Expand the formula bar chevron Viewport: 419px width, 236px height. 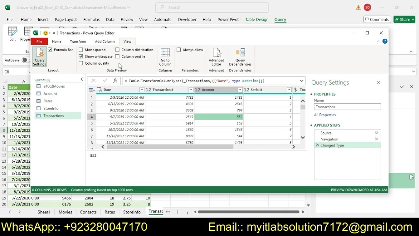tap(301, 81)
